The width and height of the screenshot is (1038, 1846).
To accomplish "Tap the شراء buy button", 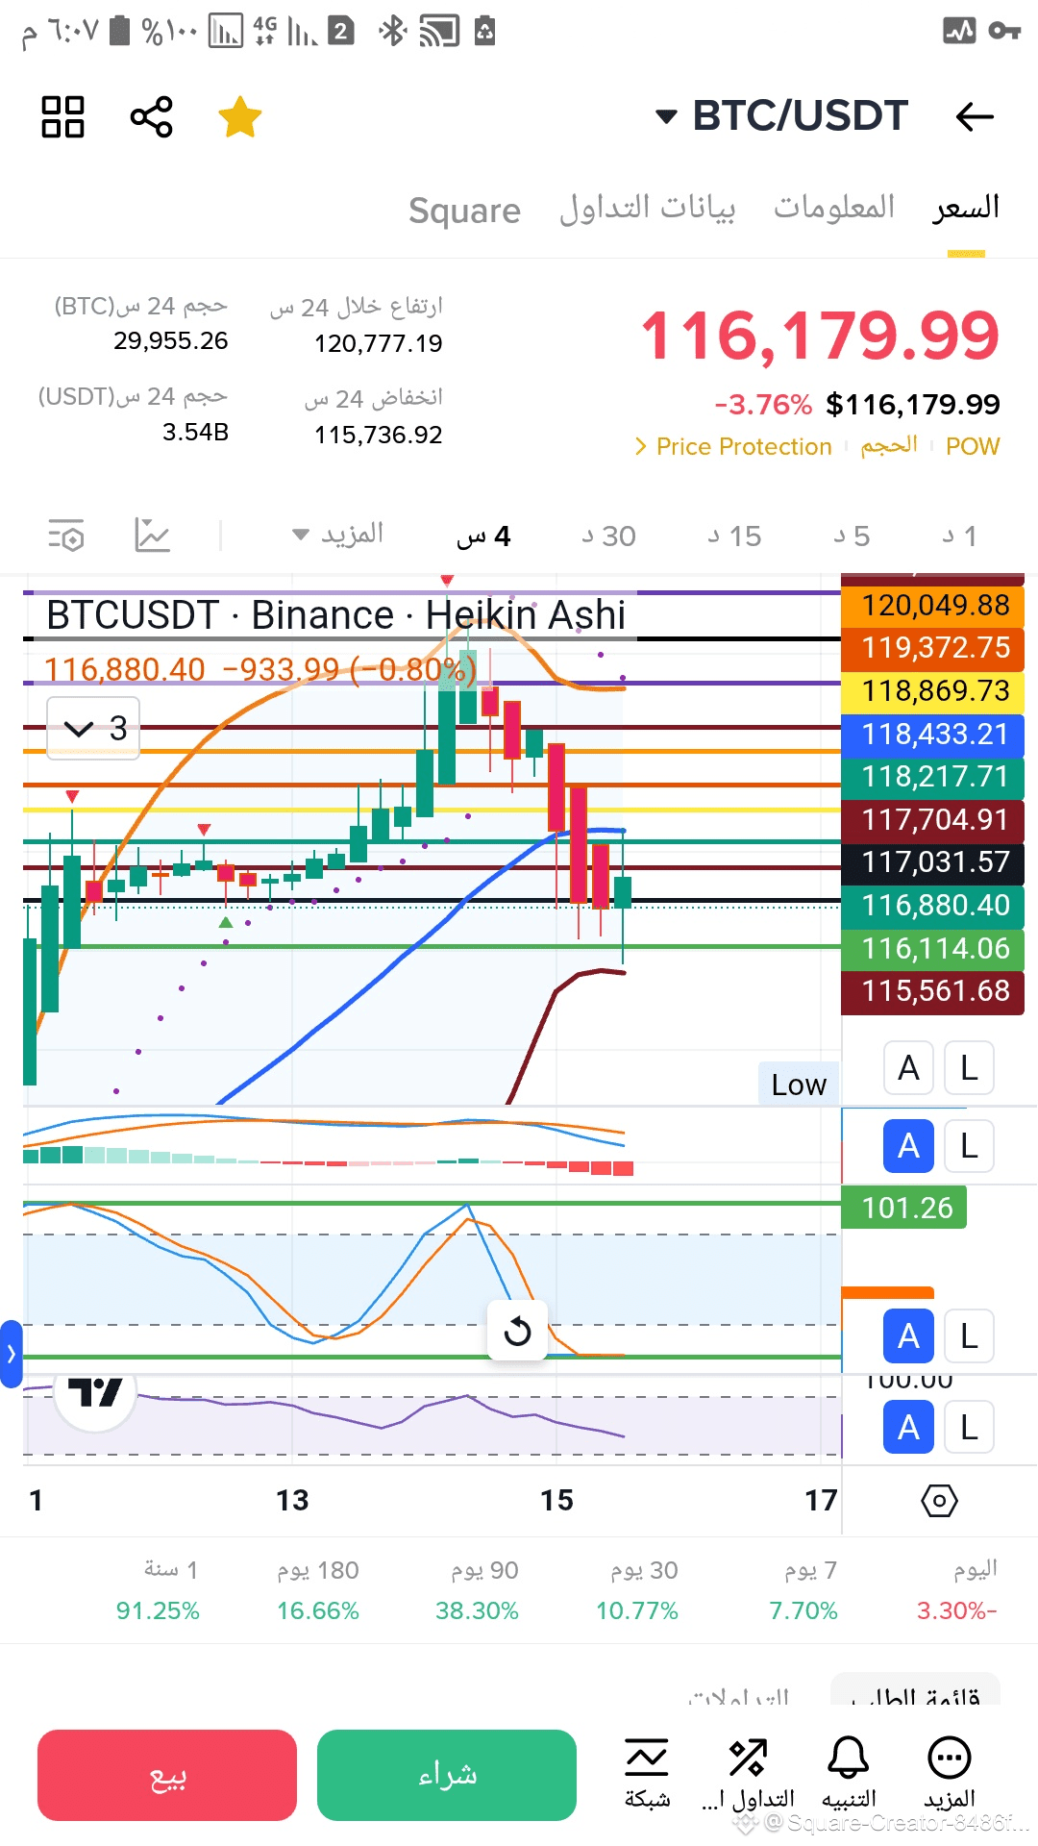I will point(447,1775).
